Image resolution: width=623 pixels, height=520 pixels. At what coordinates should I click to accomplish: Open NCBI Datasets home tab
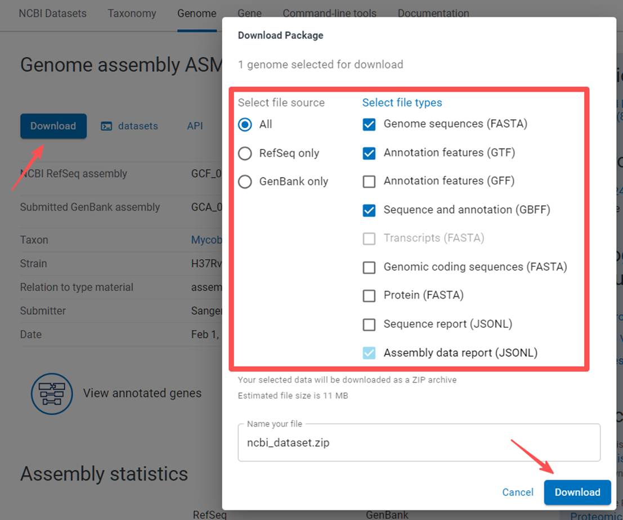tap(52, 13)
